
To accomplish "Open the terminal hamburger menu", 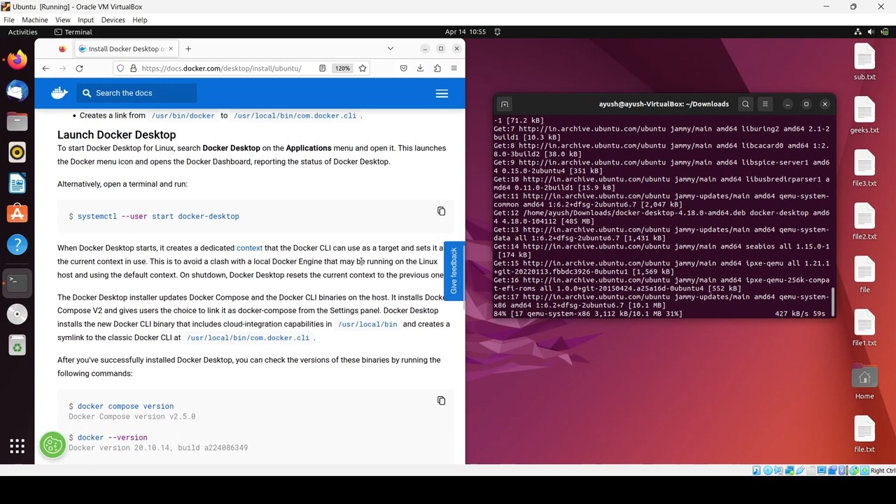I will 765,104.
